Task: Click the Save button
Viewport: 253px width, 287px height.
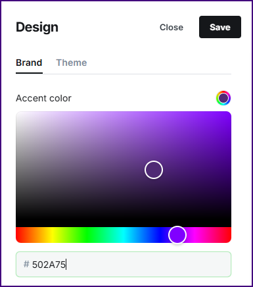Action: [220, 27]
